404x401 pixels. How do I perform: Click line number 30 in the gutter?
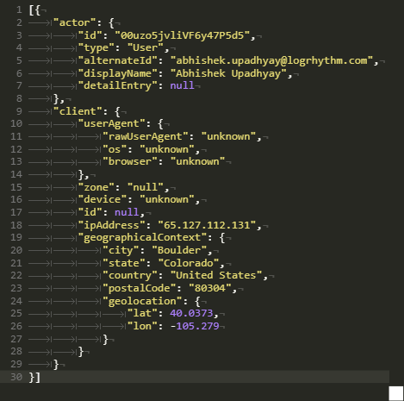click(16, 377)
